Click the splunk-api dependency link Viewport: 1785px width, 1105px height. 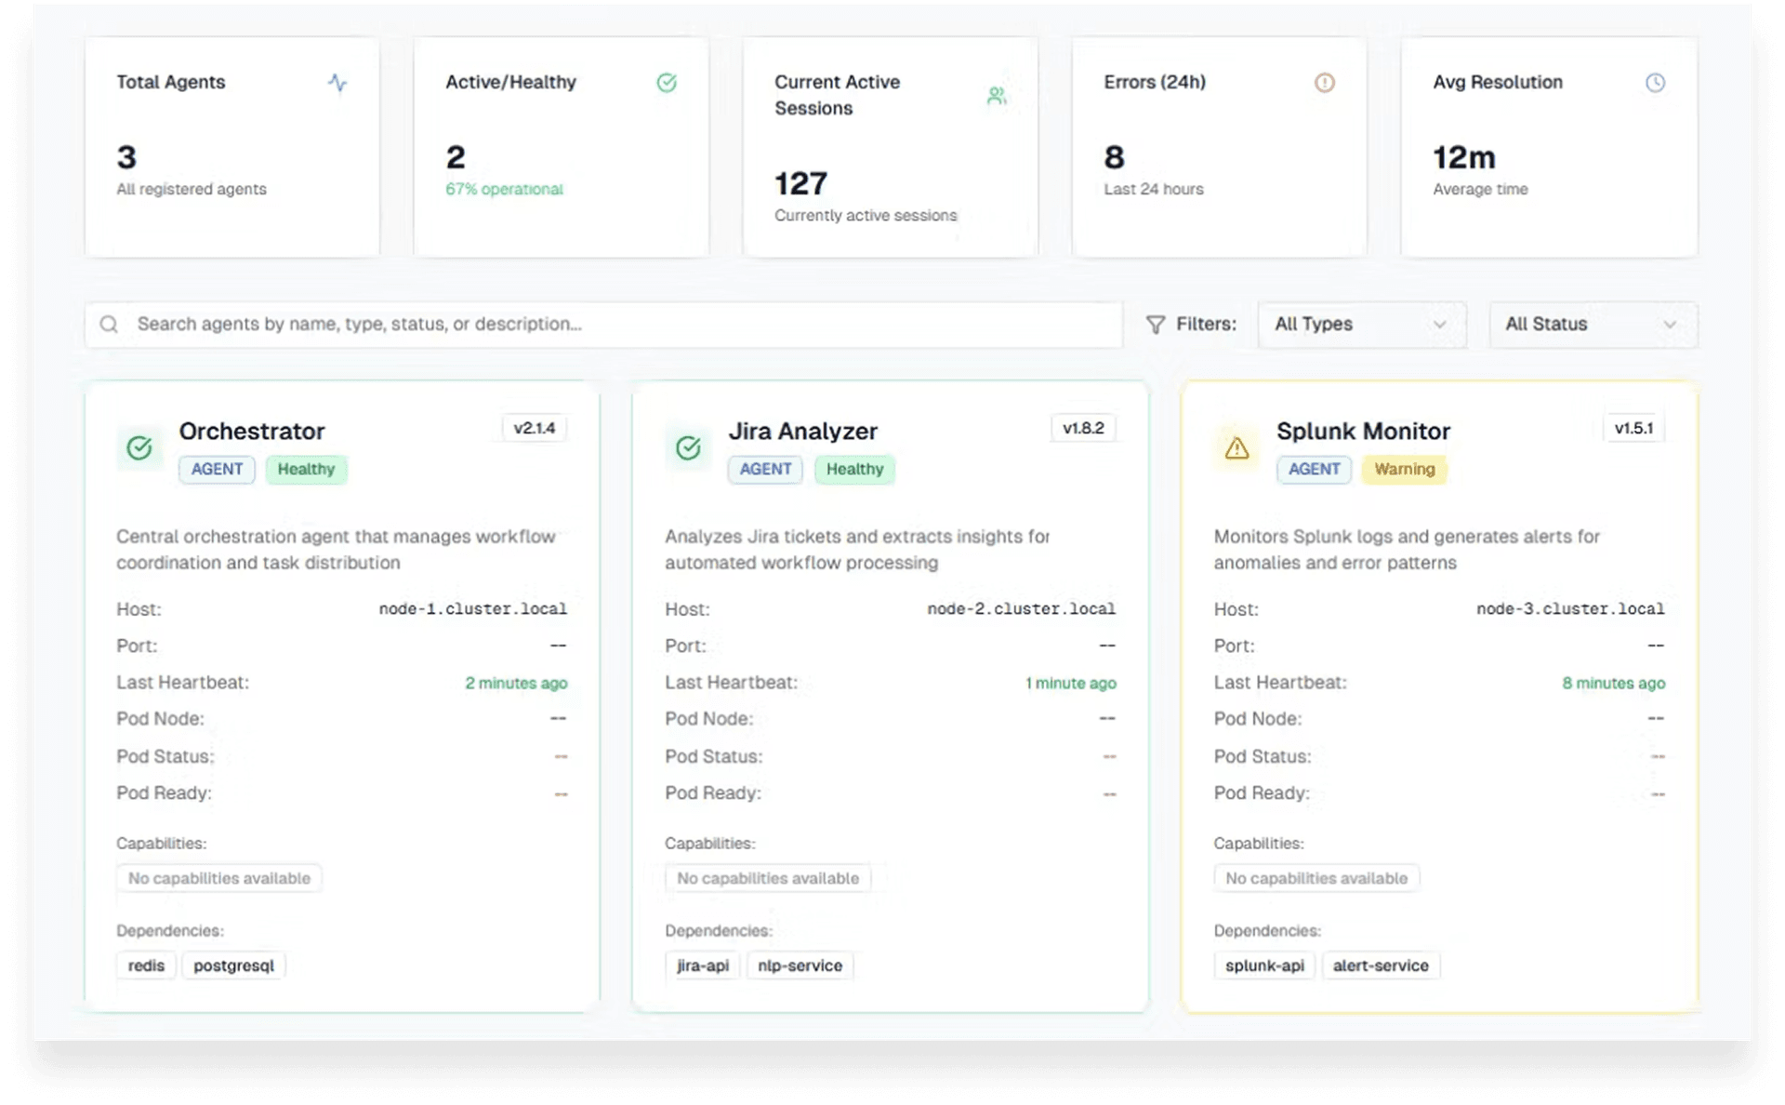pyautogui.click(x=1264, y=965)
